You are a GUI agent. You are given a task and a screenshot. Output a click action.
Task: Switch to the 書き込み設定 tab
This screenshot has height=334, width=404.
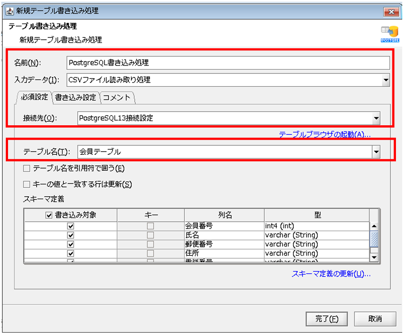pyautogui.click(x=75, y=98)
